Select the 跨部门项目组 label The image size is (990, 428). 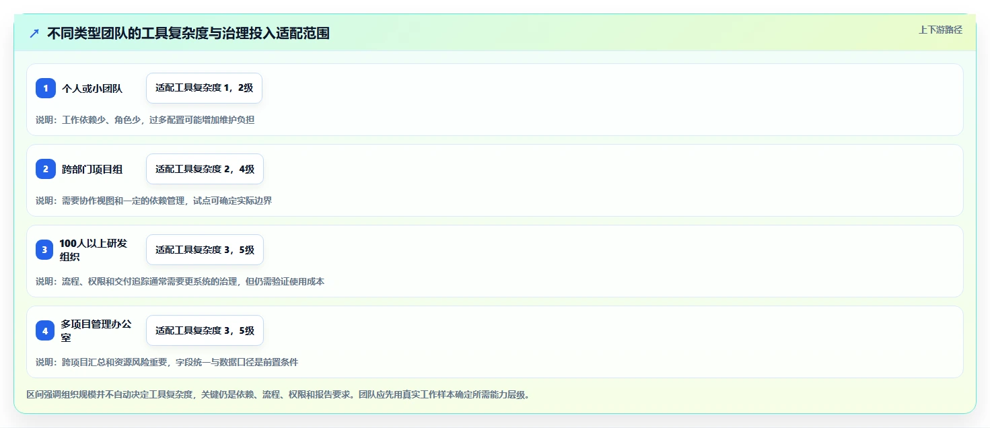(92, 169)
